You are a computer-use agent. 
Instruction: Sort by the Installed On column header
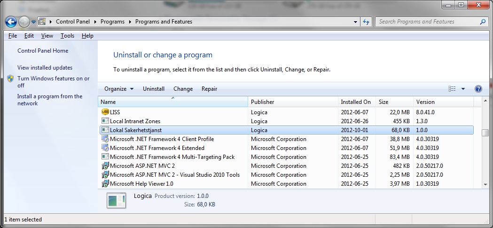357,102
